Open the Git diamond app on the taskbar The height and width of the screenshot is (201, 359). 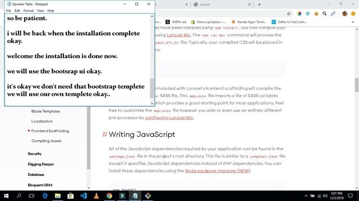click(x=148, y=196)
